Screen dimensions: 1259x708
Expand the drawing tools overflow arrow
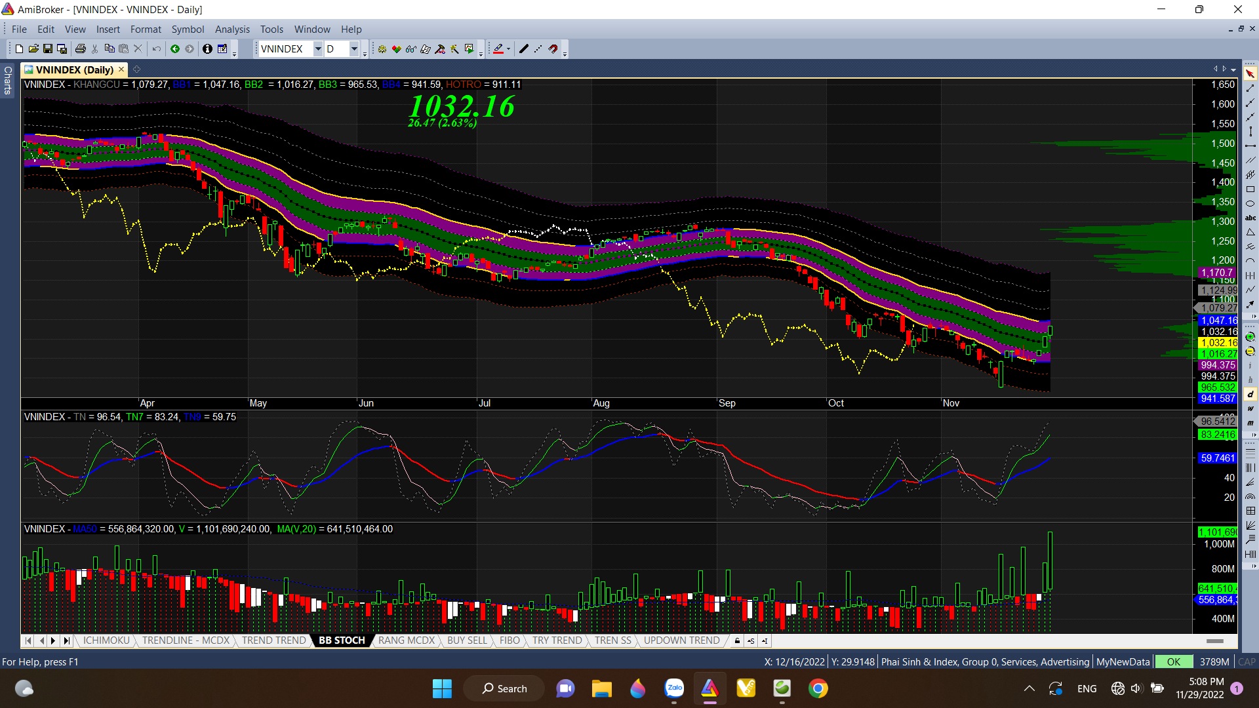[x=1254, y=317]
